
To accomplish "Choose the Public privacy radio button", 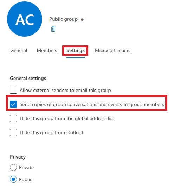I will (13, 179).
